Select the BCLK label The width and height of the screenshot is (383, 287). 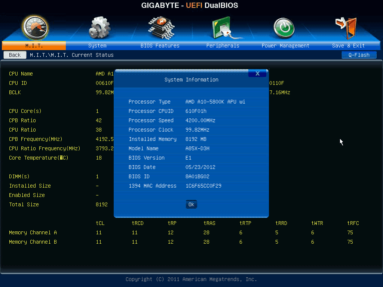(15, 92)
